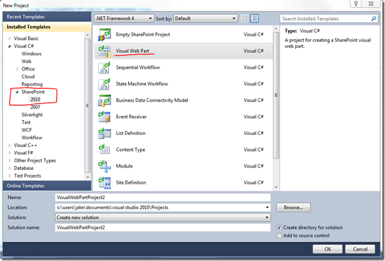385x261 pixels.
Task: Select the Content Type template name
Action: (x=131, y=150)
